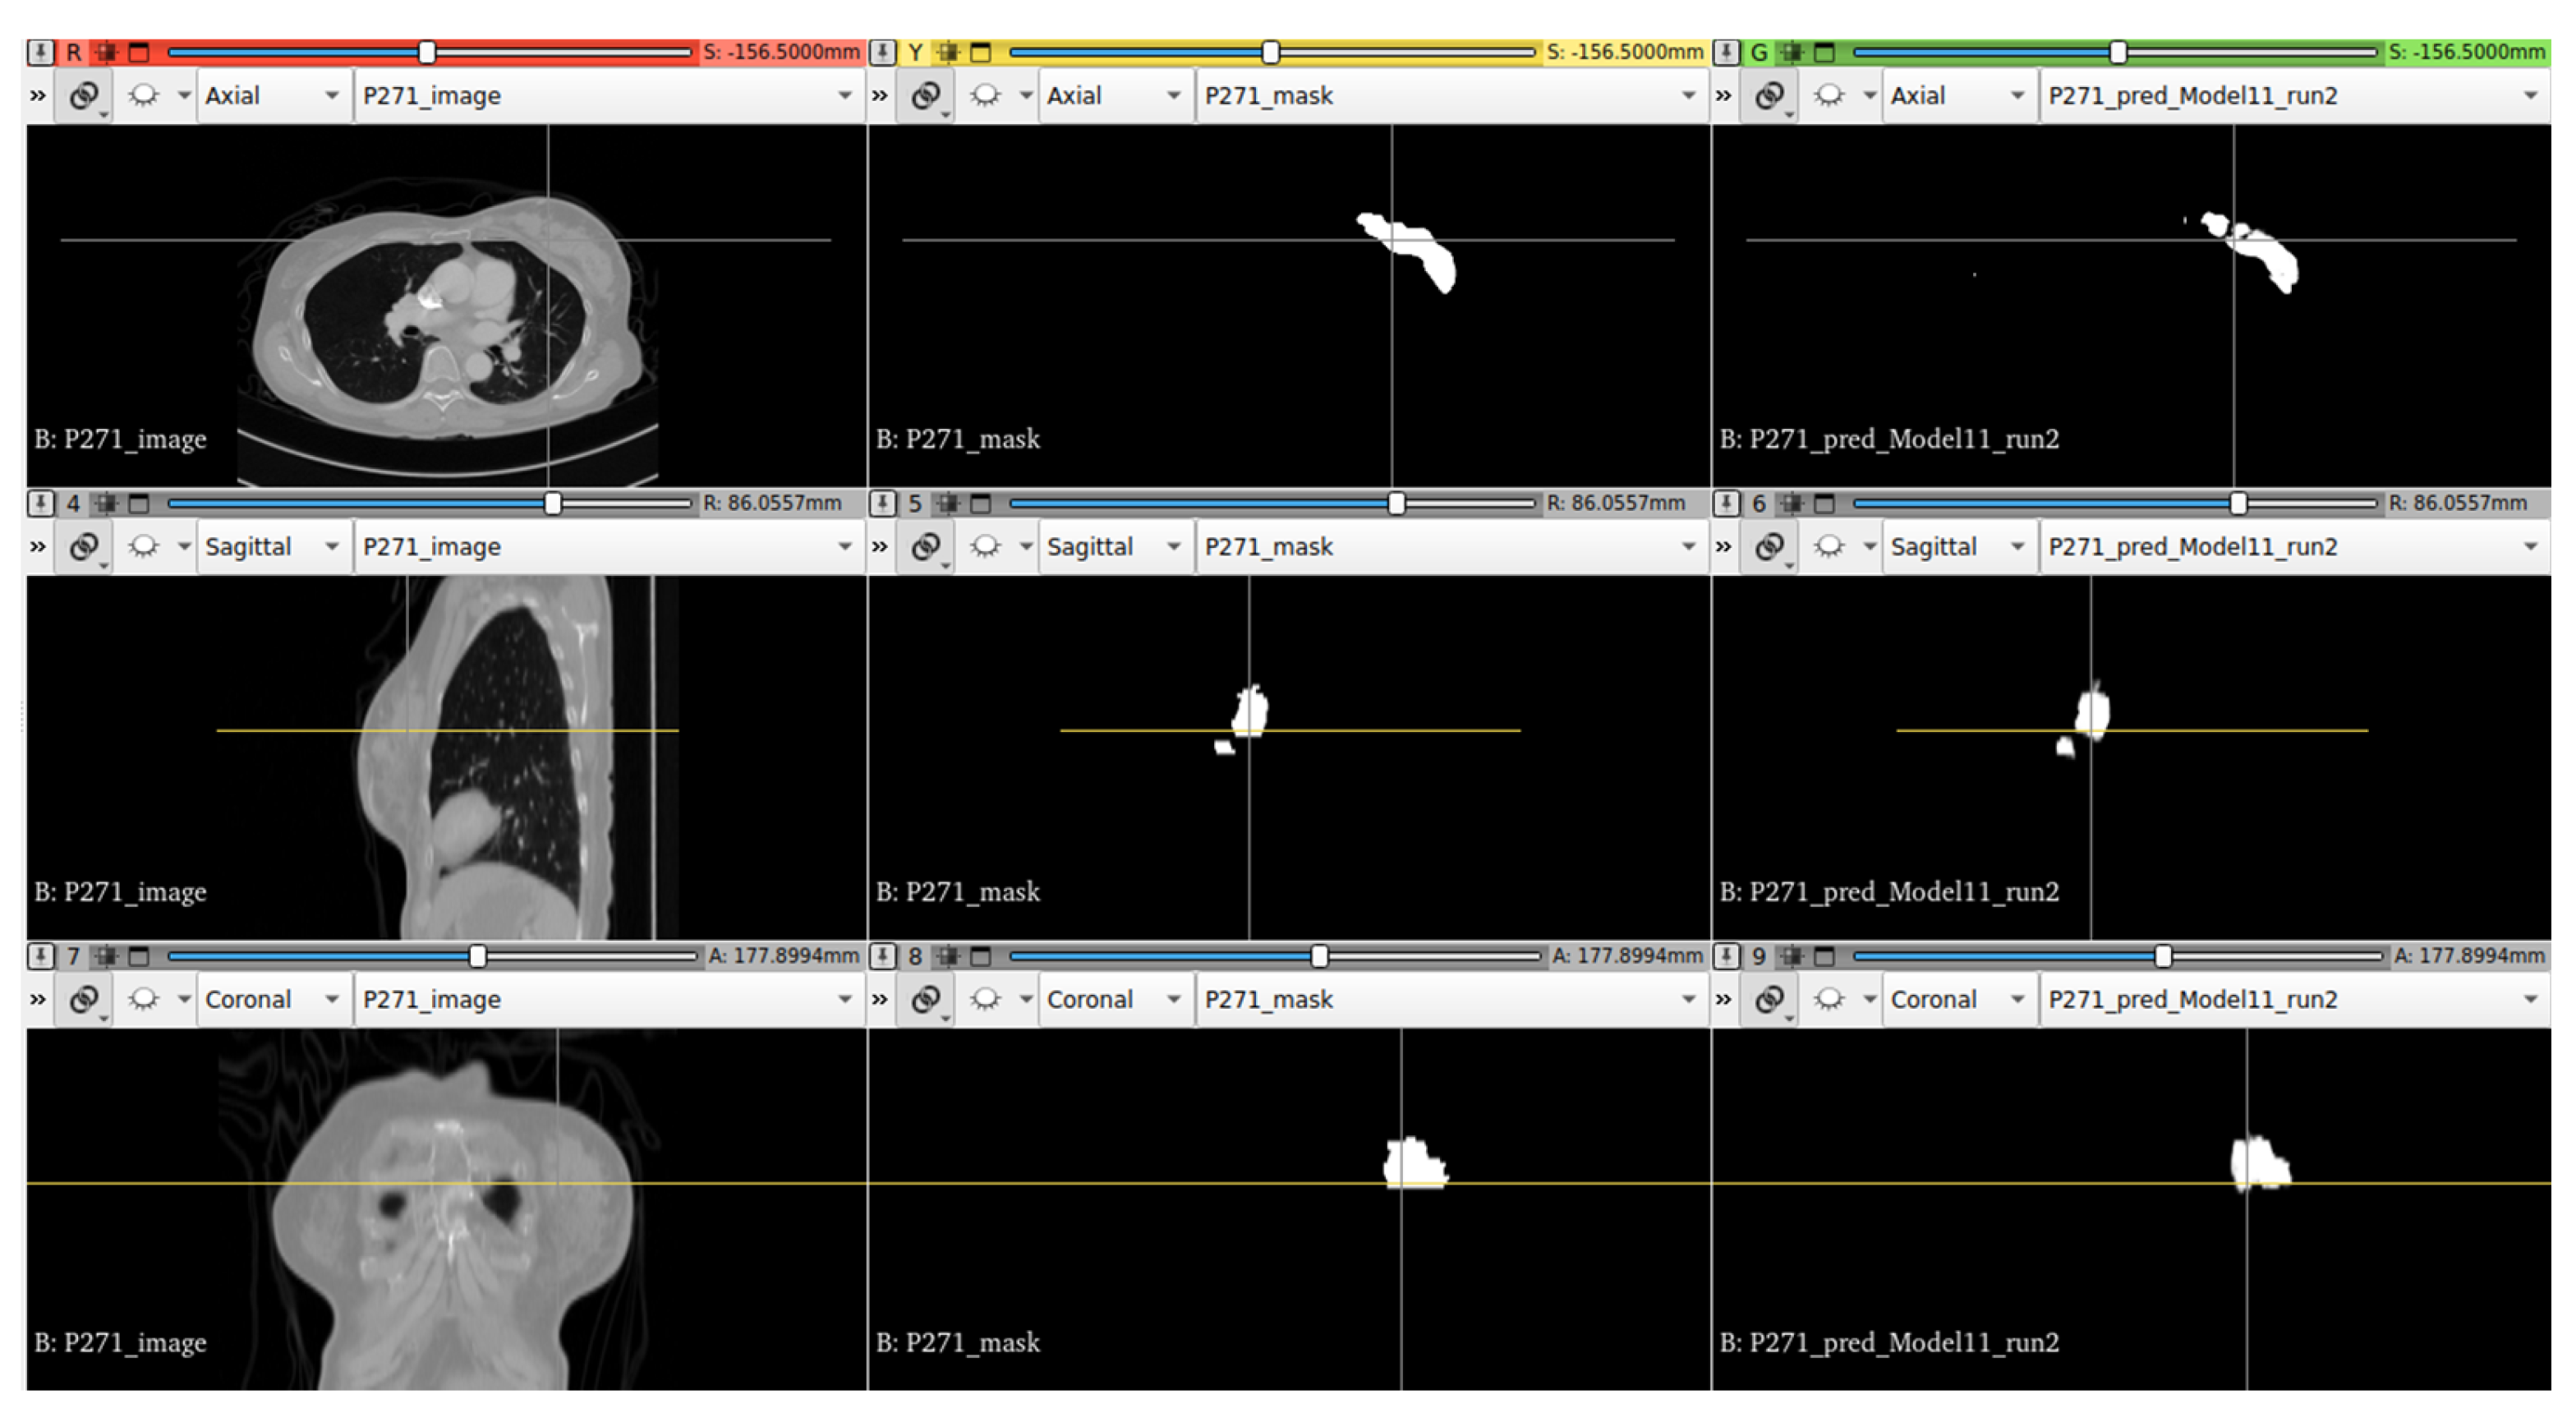Center the Red R view with the crosshair icon

coord(107,52)
